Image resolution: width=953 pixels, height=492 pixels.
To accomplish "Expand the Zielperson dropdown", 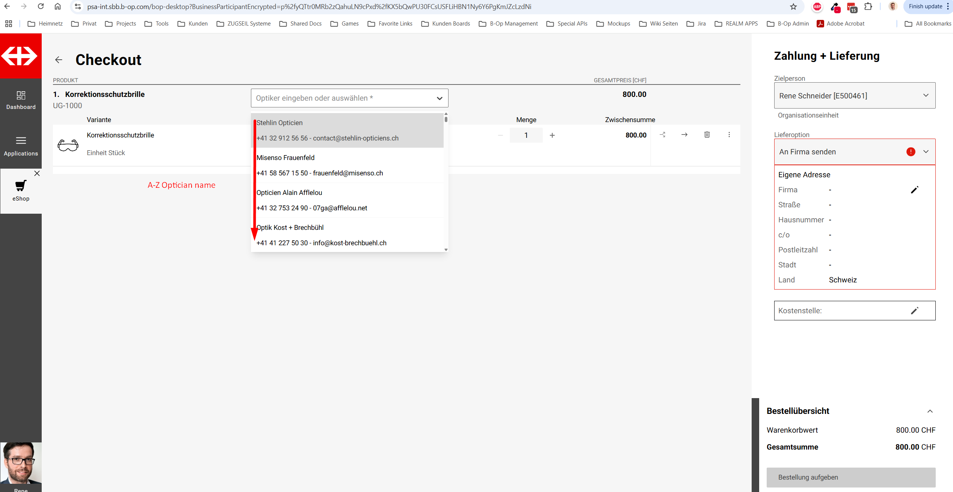I will [926, 95].
